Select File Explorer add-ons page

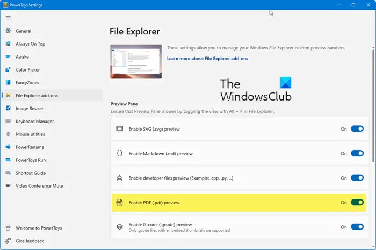(x=52, y=96)
